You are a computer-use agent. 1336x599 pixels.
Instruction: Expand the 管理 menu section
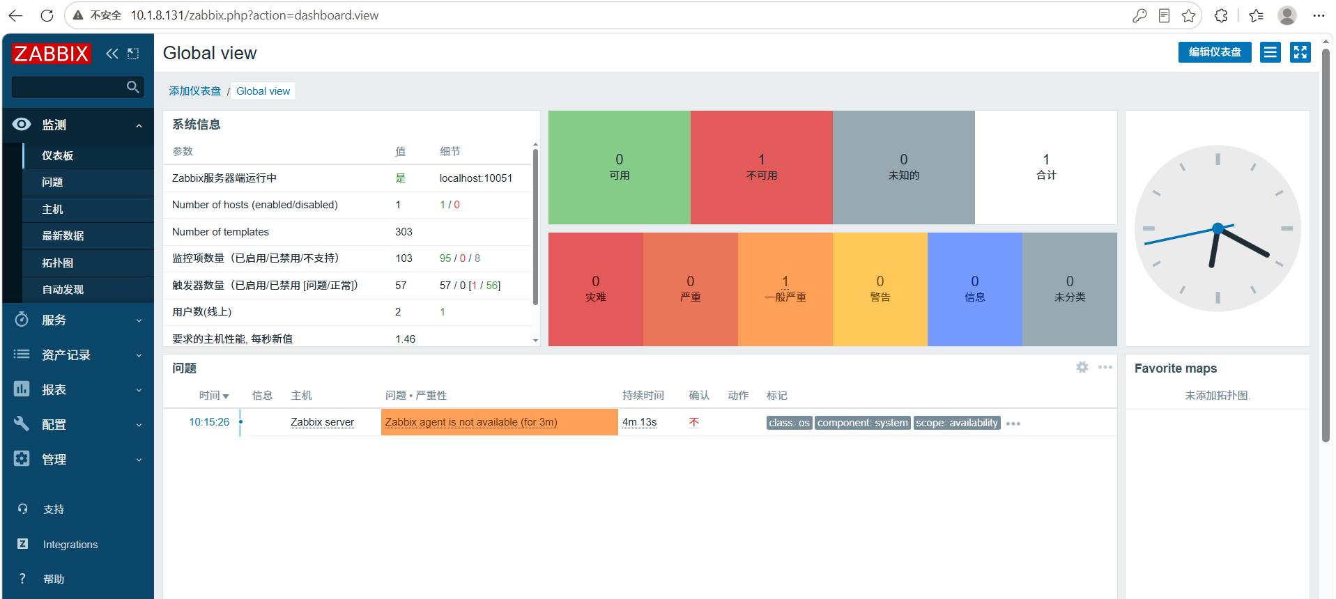point(78,459)
